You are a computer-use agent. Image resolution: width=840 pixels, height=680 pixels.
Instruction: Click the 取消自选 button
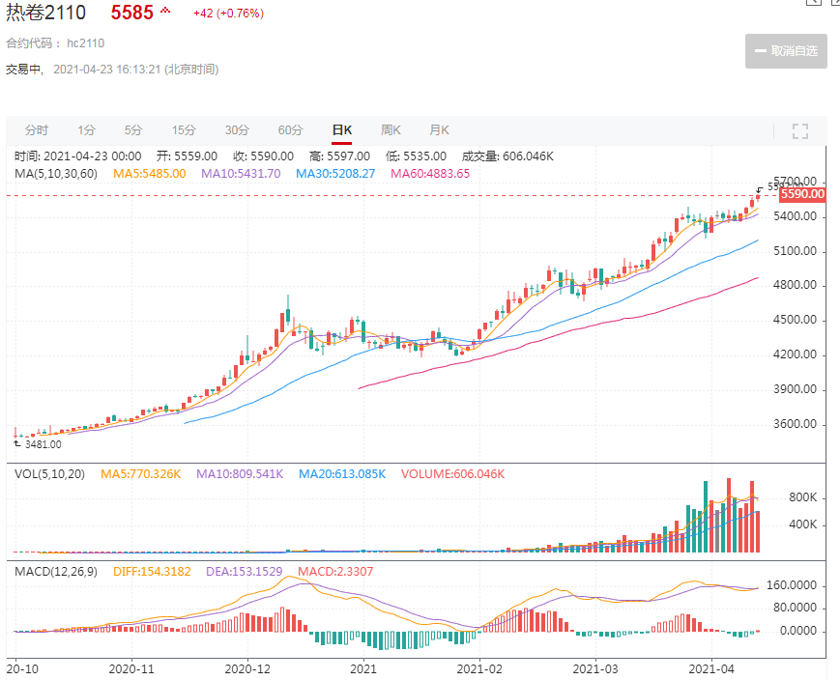786,51
